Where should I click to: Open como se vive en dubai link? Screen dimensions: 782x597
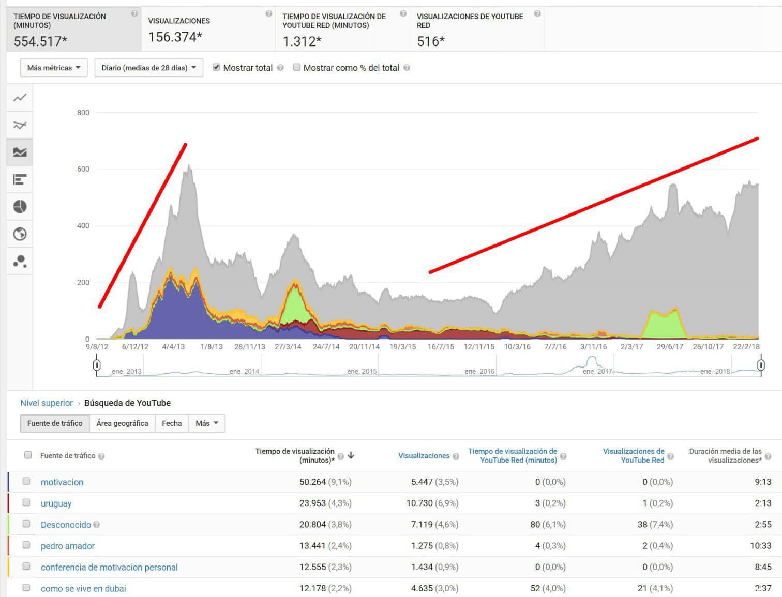coord(83,588)
